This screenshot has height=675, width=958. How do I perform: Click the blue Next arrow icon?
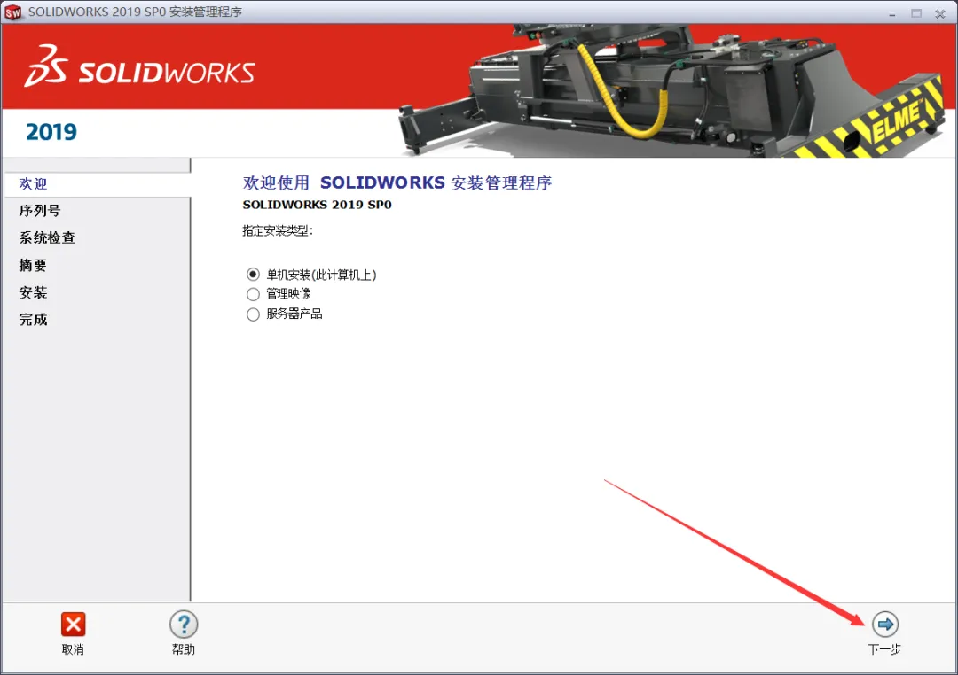point(884,625)
